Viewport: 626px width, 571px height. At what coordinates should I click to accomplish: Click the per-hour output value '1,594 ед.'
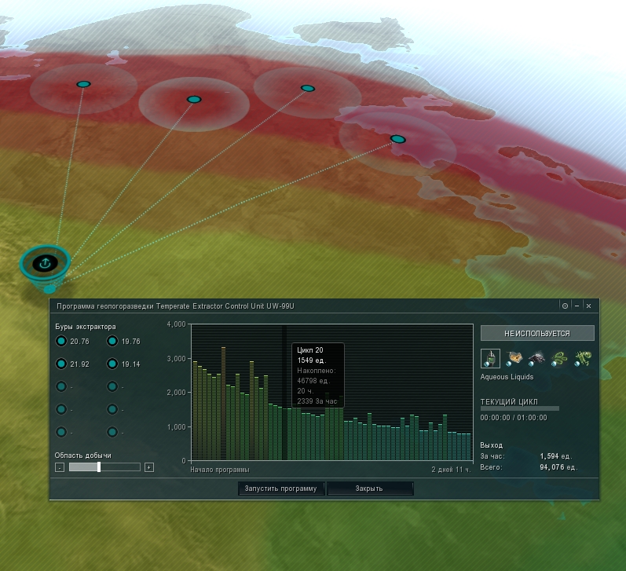[556, 456]
